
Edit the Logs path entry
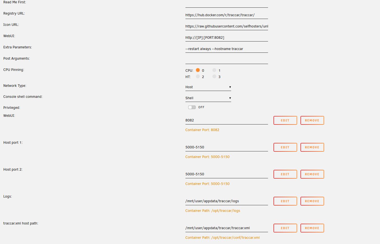285,201
